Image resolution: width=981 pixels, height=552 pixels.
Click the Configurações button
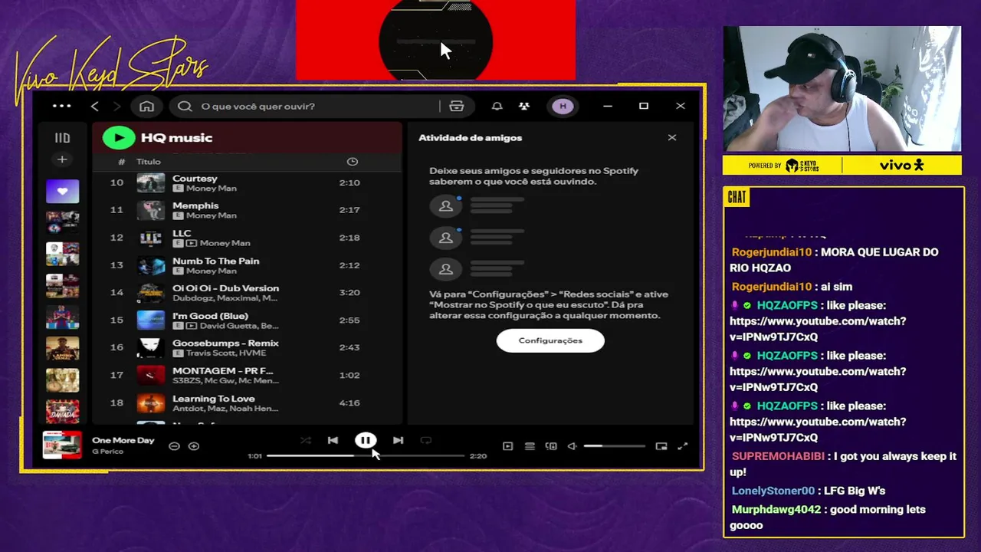(x=550, y=340)
